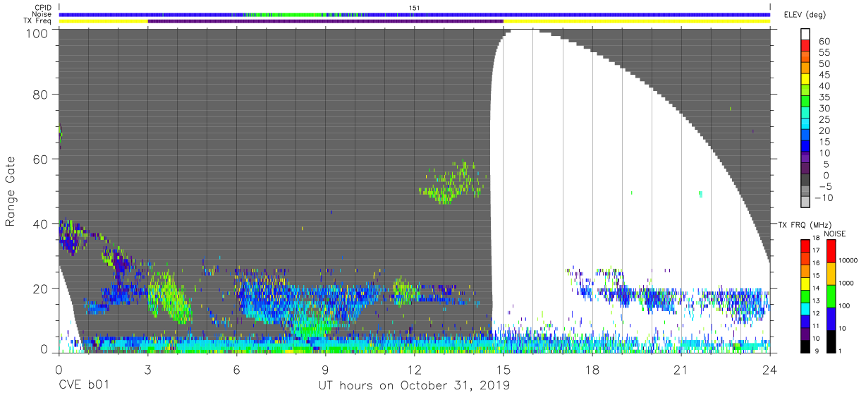The height and width of the screenshot is (400, 866).
Task: Click the 'Range Gate' y-axis title
Action: click(x=11, y=190)
